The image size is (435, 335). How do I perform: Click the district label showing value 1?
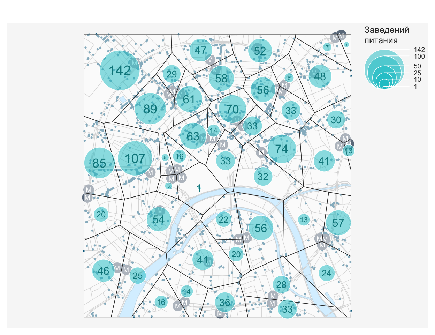coord(199,188)
